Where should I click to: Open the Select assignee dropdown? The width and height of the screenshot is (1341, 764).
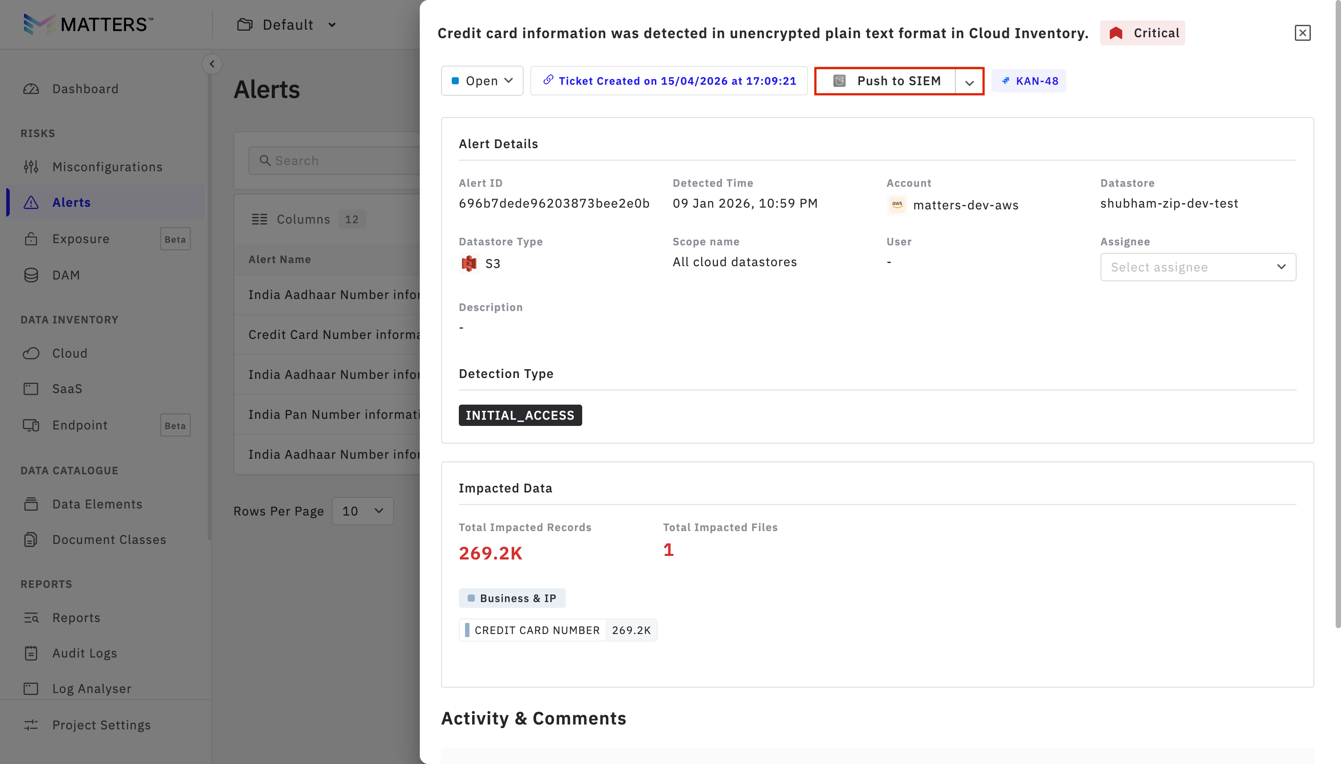pyautogui.click(x=1198, y=267)
